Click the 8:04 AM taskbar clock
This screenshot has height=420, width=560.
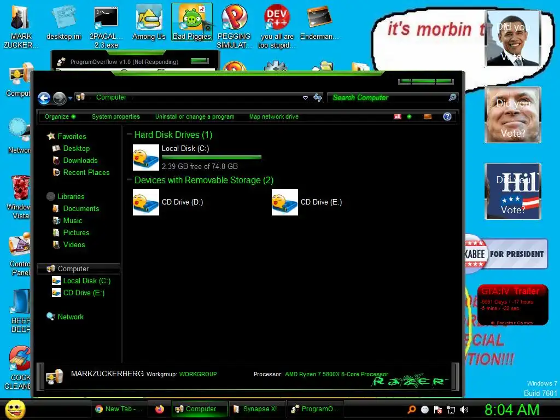(x=512, y=410)
